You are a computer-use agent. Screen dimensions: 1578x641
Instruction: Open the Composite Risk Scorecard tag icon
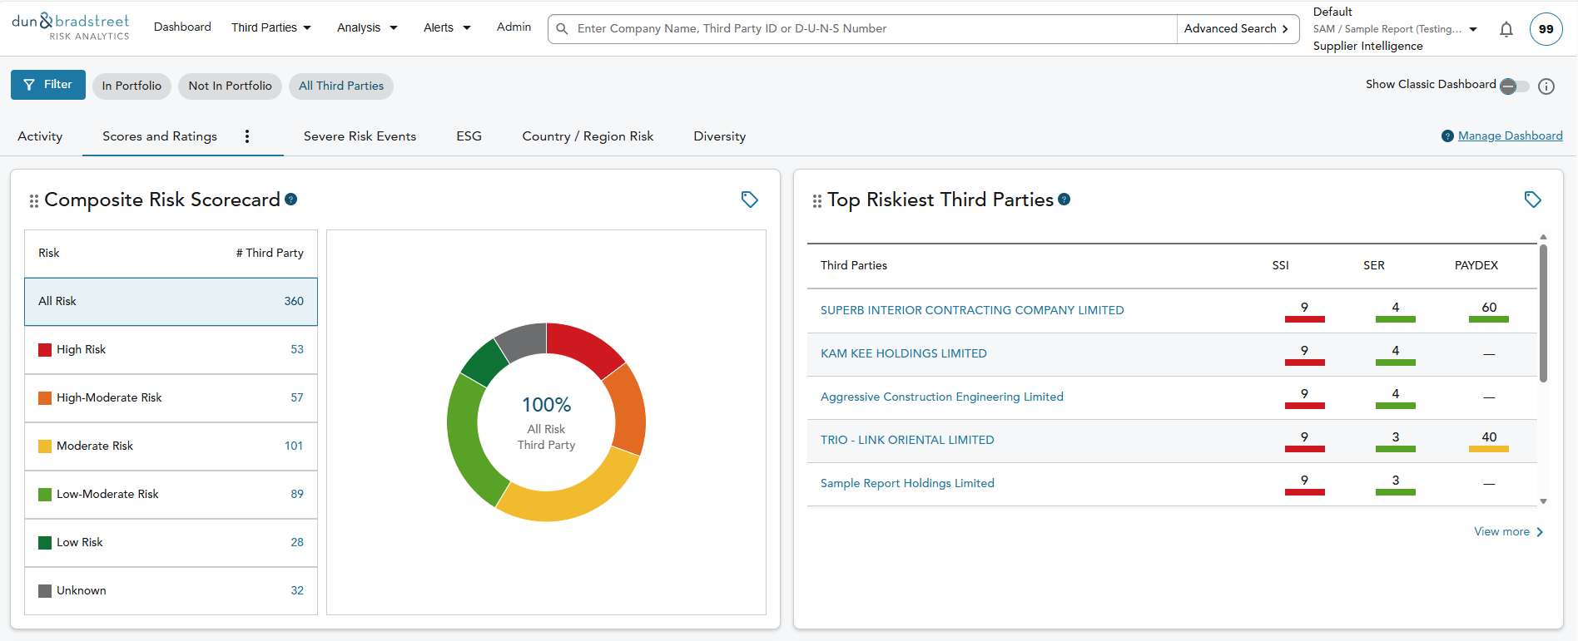[749, 200]
